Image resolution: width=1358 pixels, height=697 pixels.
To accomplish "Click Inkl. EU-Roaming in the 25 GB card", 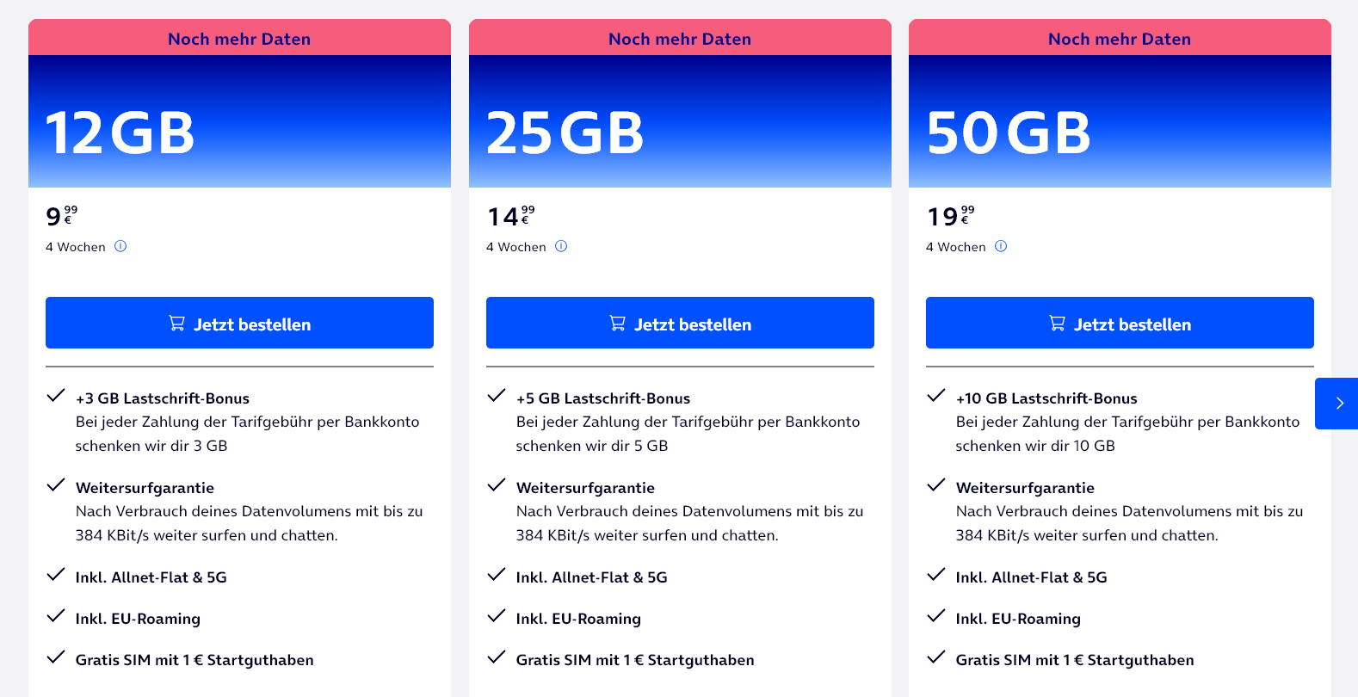I will 578,619.
